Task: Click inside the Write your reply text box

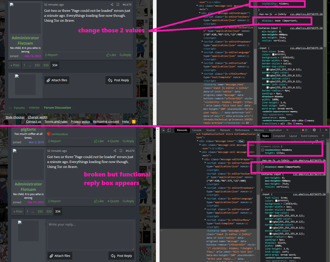Action: (x=91, y=235)
